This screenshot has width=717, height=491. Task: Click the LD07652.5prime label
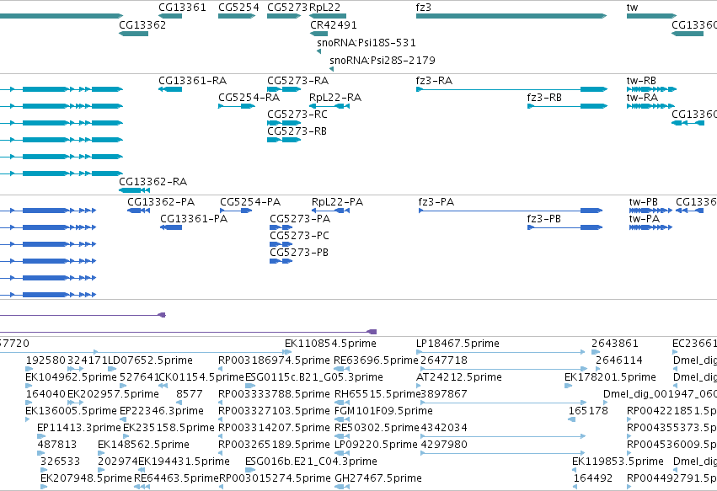(151, 360)
